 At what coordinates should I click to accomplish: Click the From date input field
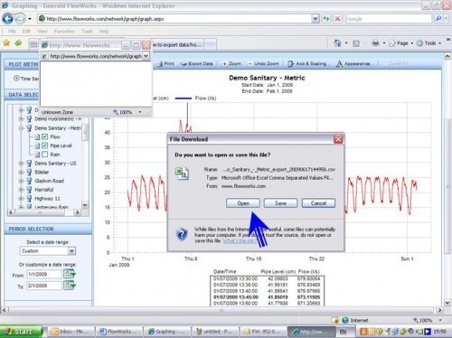pyautogui.click(x=44, y=274)
